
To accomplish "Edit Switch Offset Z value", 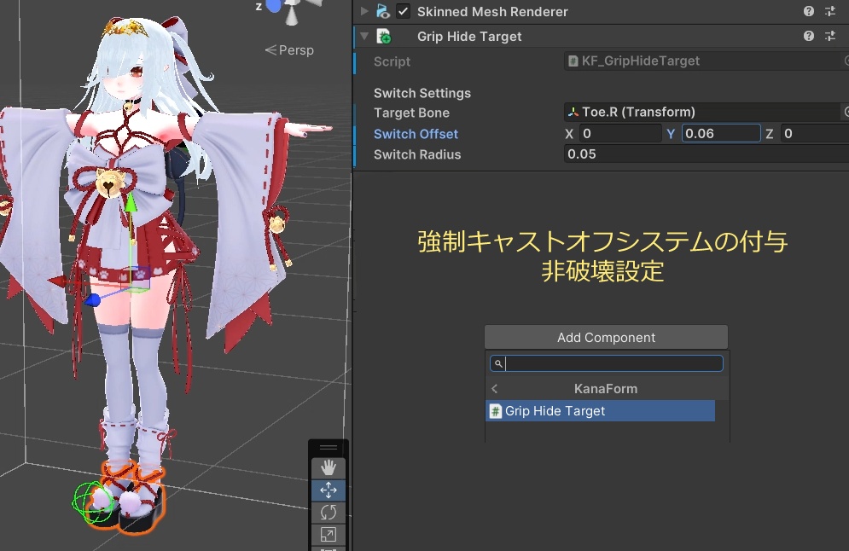I will point(814,134).
